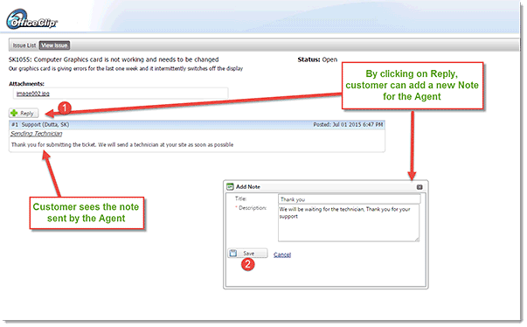527x327 pixels.
Task: Click the red number 2 callout marker
Action: tap(247, 264)
